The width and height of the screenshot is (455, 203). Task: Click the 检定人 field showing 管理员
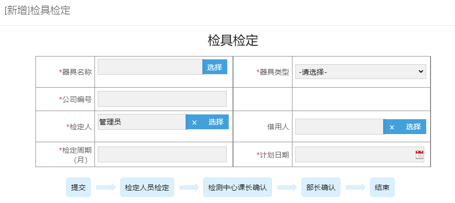click(142, 122)
